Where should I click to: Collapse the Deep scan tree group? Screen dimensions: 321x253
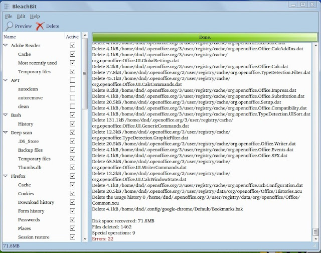pos(6,133)
